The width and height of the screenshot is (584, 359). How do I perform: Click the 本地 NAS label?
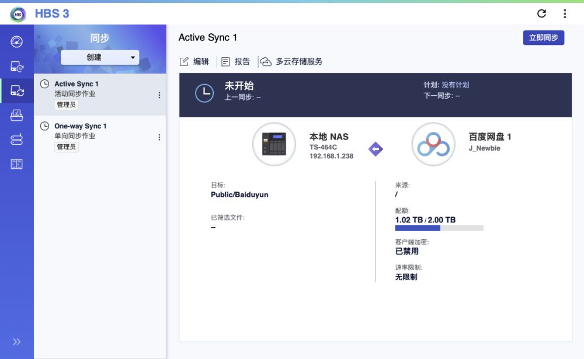click(329, 137)
